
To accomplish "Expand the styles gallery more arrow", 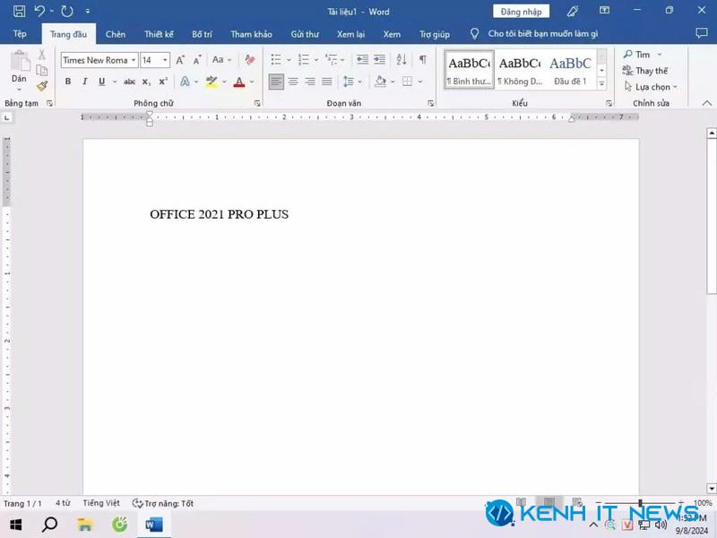I will [601, 83].
